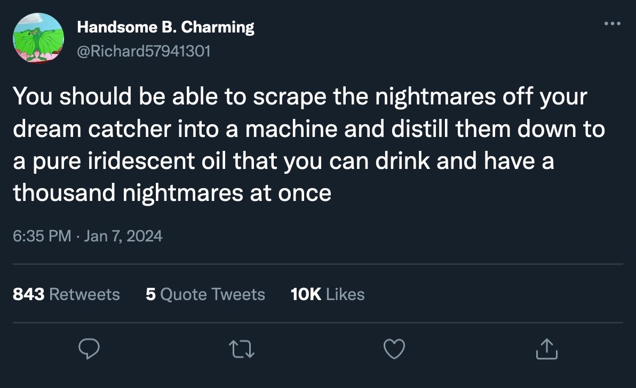
Task: Retweet this tweet with the arrows icon
Action: coord(243,350)
